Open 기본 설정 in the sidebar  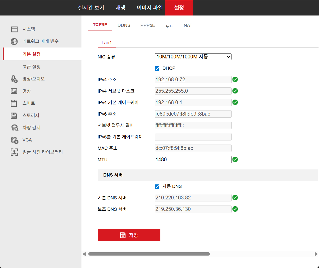(x=42, y=54)
